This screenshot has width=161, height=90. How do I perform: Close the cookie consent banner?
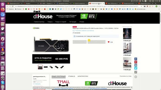(132, 87)
